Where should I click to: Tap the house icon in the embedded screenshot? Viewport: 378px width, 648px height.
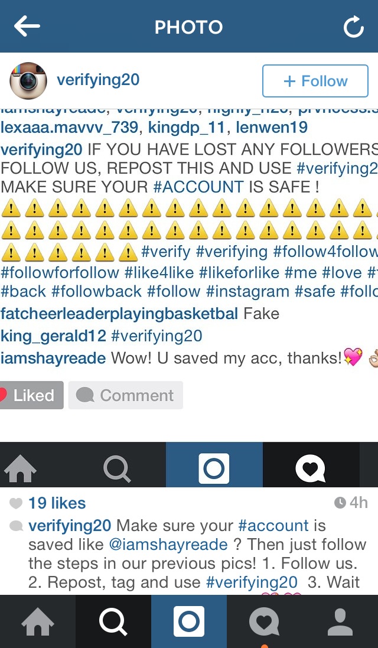pyautogui.click(x=20, y=468)
